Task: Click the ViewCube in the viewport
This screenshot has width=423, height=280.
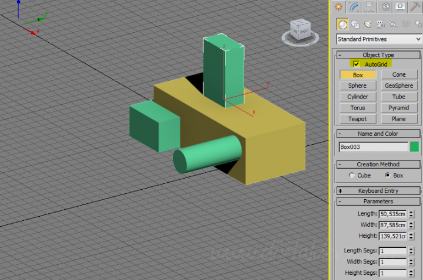Action: (x=300, y=29)
